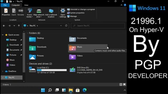
Task: Collapse the Devices and drives (2) group
Action: coord(28,64)
